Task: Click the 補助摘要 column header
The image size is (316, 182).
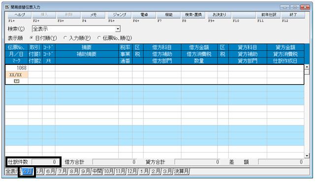Action: point(87,54)
